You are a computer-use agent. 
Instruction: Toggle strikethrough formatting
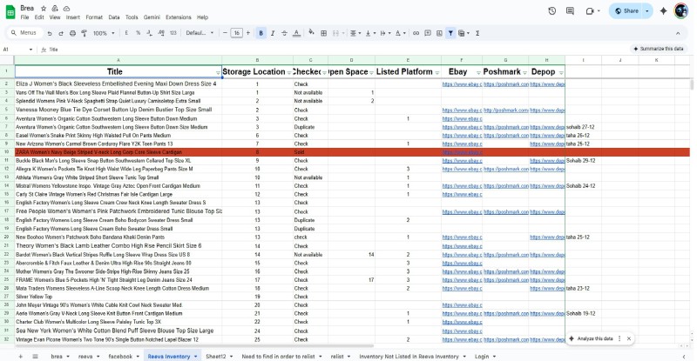(284, 33)
